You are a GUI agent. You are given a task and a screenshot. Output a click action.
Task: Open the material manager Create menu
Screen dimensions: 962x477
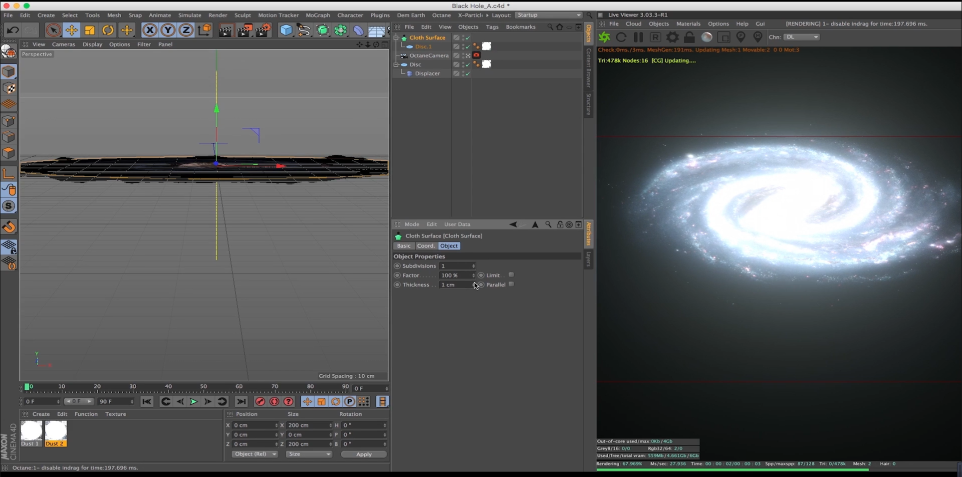41,414
